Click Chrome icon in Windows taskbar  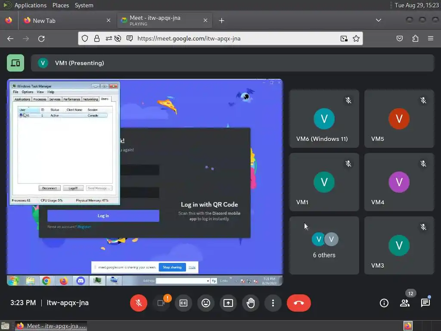pyautogui.click(x=47, y=281)
